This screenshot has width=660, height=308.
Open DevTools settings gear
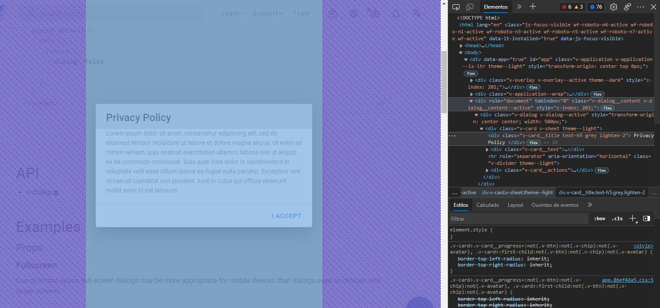(x=614, y=7)
